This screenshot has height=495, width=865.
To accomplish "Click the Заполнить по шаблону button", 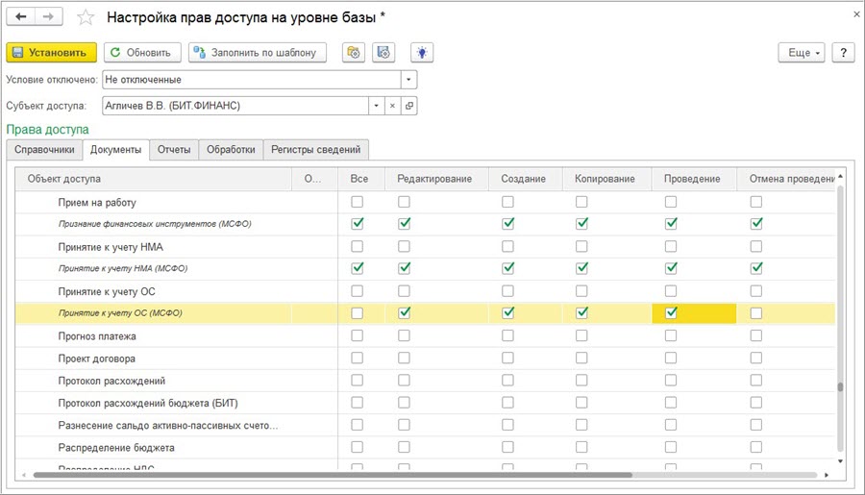I will coord(258,53).
